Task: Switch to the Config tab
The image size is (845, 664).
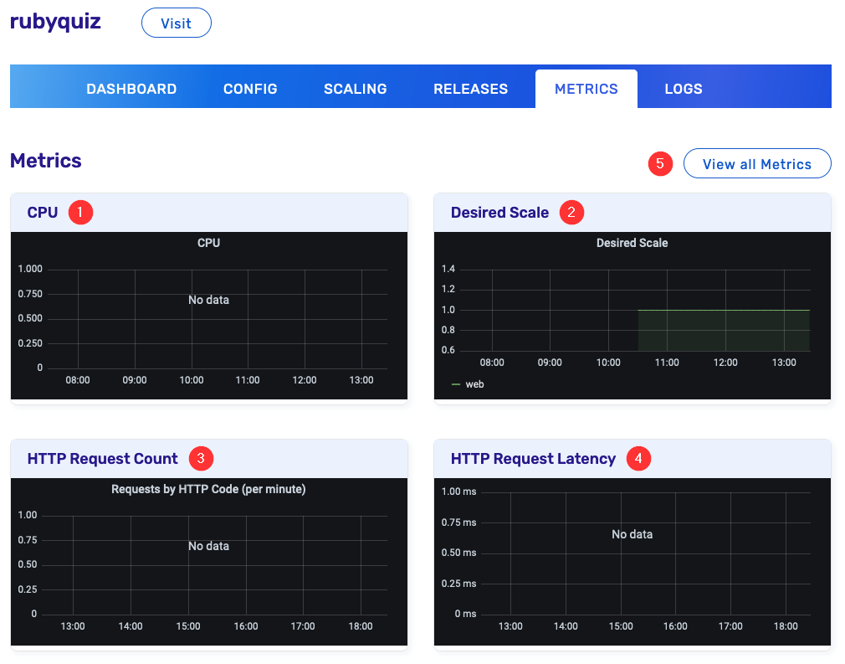Action: [250, 89]
